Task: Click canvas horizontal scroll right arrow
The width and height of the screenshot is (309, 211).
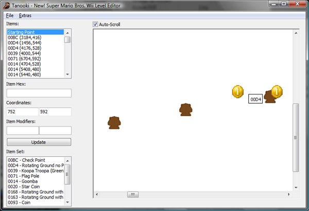Action: point(289,194)
